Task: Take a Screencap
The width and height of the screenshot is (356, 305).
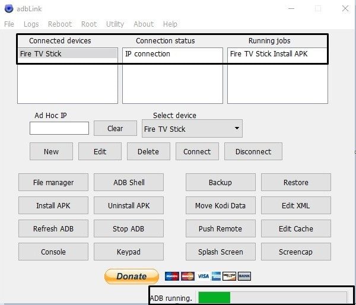Action: (x=296, y=252)
